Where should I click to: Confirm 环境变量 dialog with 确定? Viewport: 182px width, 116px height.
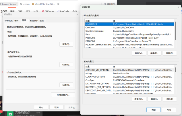coord(154,110)
